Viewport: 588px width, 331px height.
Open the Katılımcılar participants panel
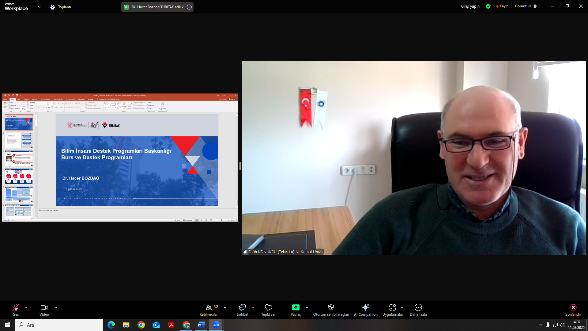pos(209,307)
